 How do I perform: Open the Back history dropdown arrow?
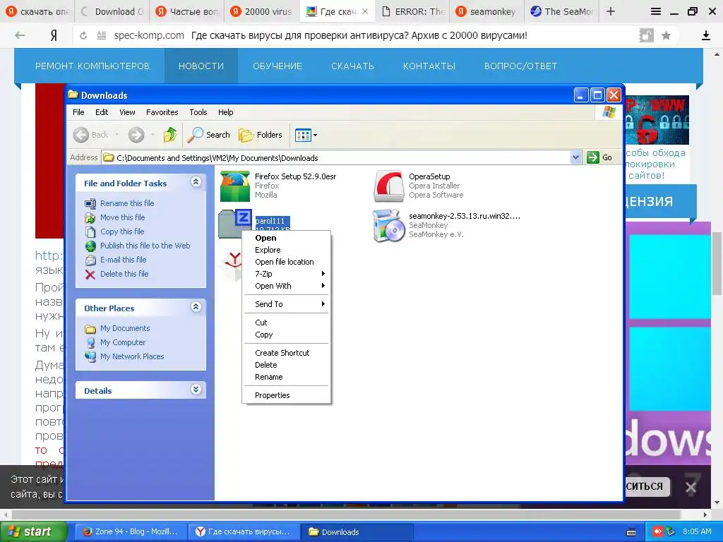(116, 135)
